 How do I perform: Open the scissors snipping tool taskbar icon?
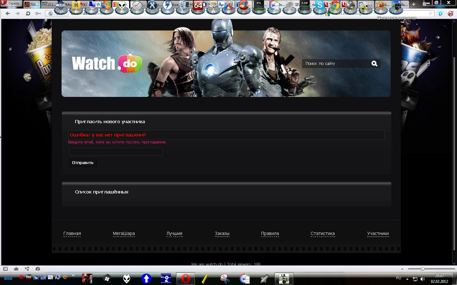[x=225, y=279]
